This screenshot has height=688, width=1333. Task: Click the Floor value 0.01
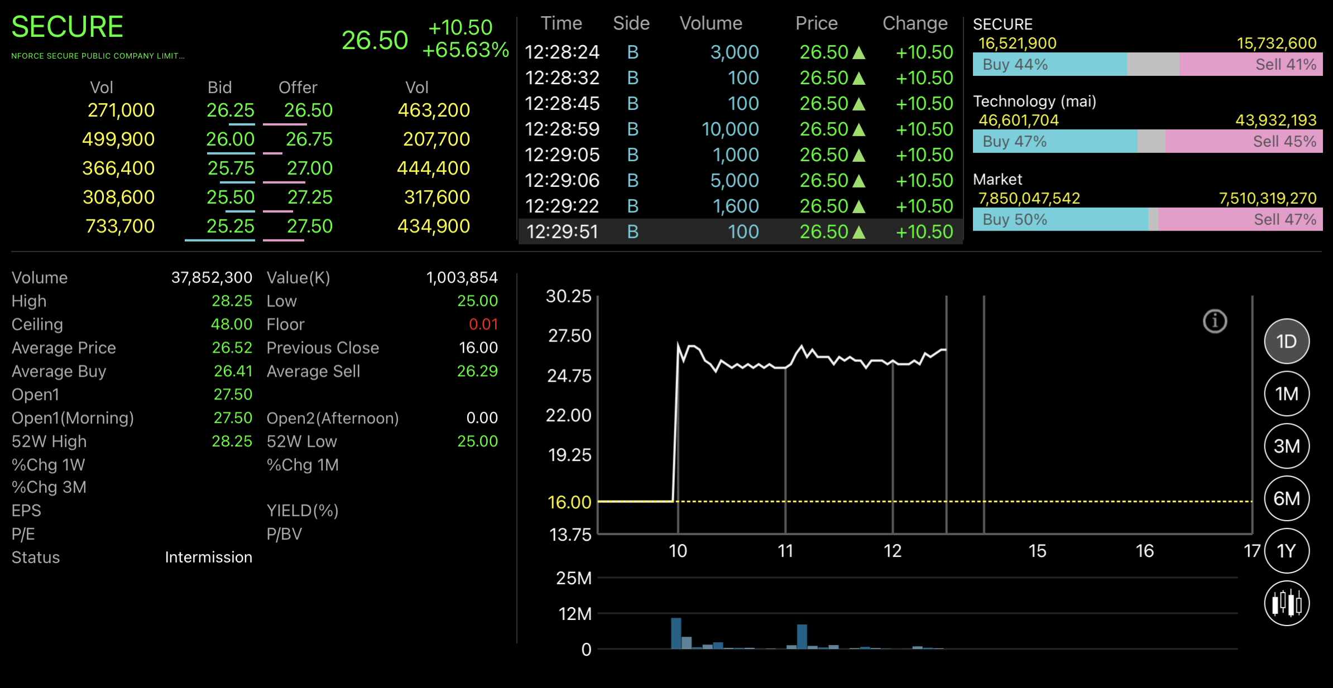[483, 324]
